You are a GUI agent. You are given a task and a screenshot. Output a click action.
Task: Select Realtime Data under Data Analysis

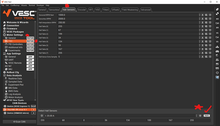(x=15, y=78)
